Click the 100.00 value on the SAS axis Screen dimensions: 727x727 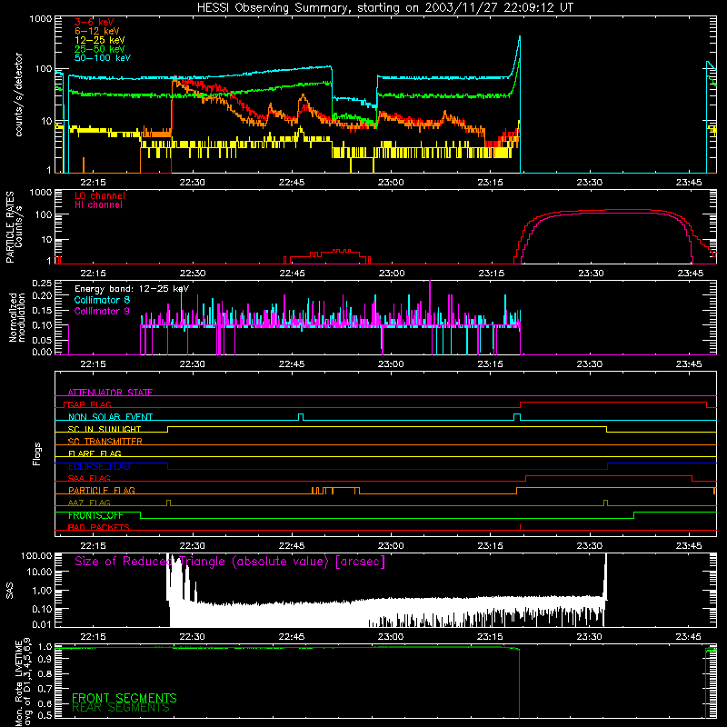tap(36, 556)
